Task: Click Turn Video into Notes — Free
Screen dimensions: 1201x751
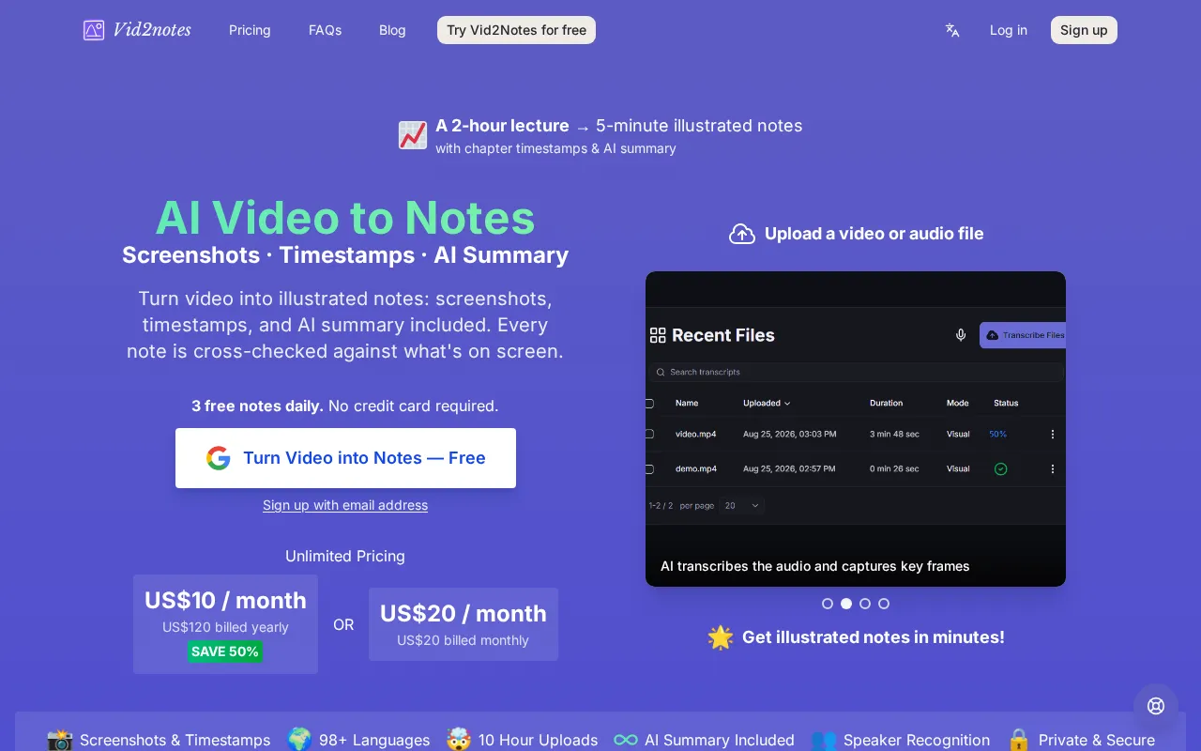Action: point(345,458)
